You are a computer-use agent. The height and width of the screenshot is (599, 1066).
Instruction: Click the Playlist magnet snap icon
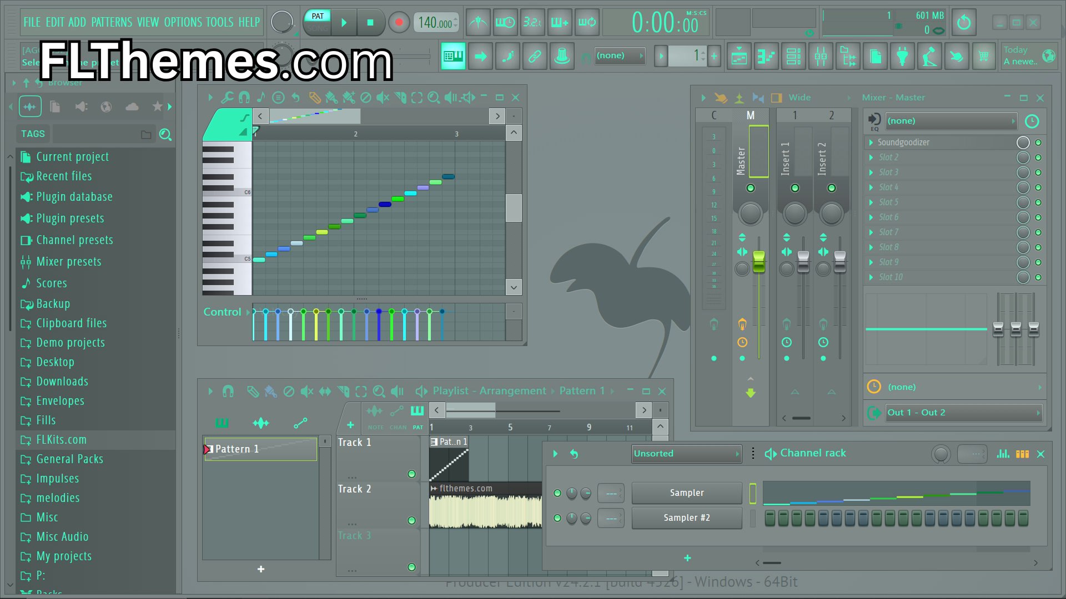228,392
